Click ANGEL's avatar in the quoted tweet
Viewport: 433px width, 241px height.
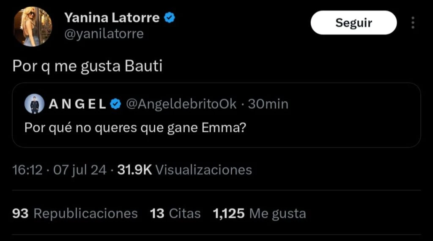pyautogui.click(x=34, y=104)
